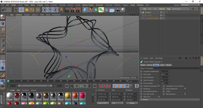Open the Object (Rel) dropdown
The width and height of the screenshot is (203, 108).
(103, 103)
